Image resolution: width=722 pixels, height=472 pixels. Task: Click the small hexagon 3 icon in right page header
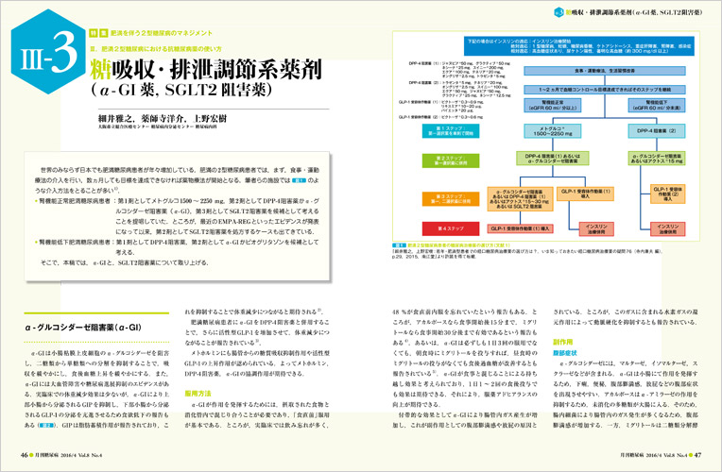tap(559, 12)
